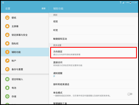Open 语言和输入 settings
This screenshot has height=105, width=139.
pos(25,79)
